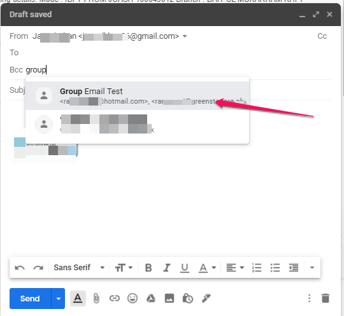Toggle Bold formatting
Screen dimensions: 344x316
point(148,268)
